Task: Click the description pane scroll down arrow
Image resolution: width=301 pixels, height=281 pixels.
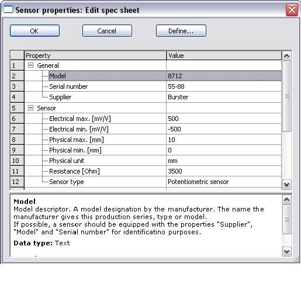Action: point(286,252)
